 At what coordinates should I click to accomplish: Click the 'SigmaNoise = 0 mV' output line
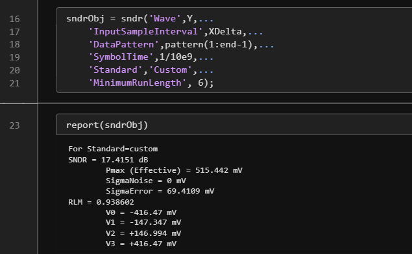pos(146,181)
